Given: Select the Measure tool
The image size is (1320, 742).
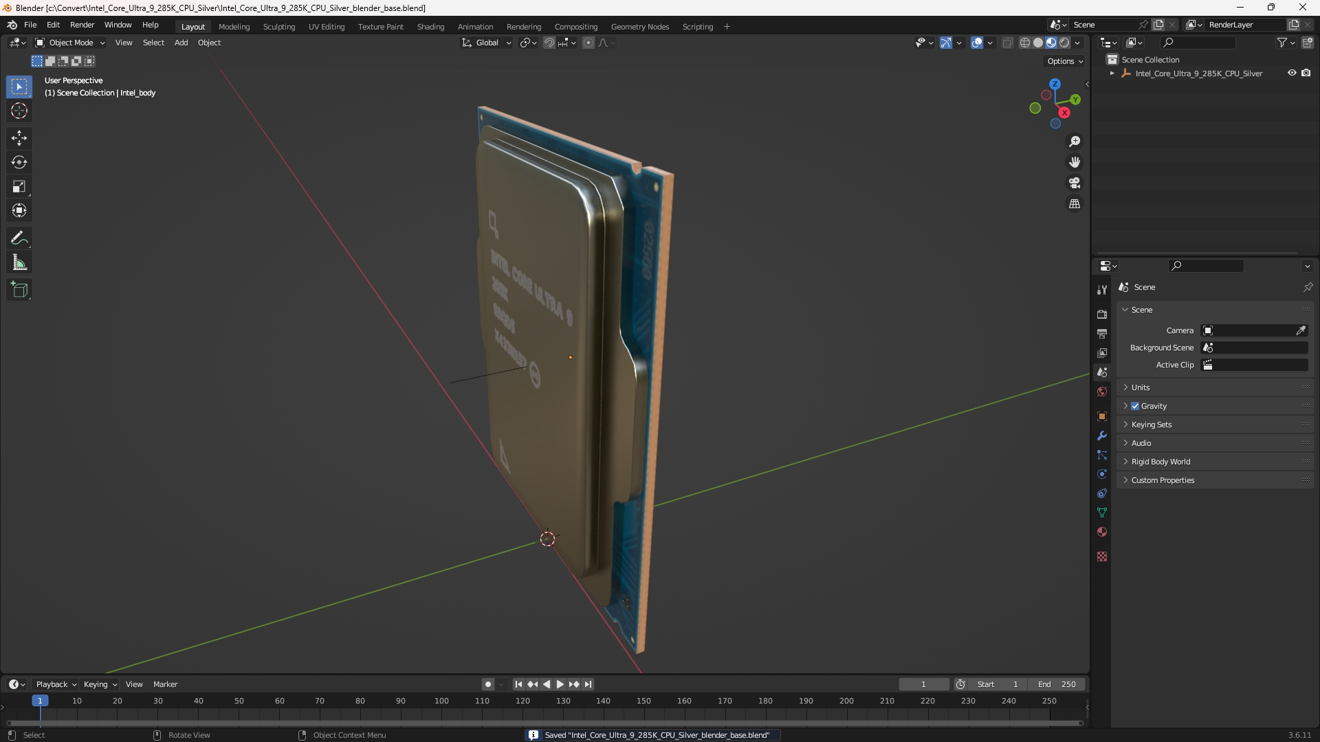Looking at the screenshot, I should 19,262.
